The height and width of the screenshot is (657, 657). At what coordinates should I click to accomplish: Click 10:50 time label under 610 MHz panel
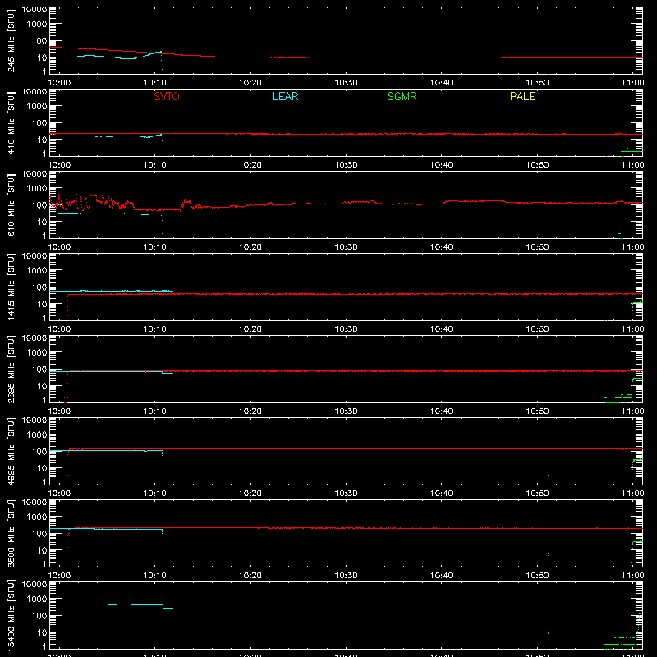click(x=537, y=247)
